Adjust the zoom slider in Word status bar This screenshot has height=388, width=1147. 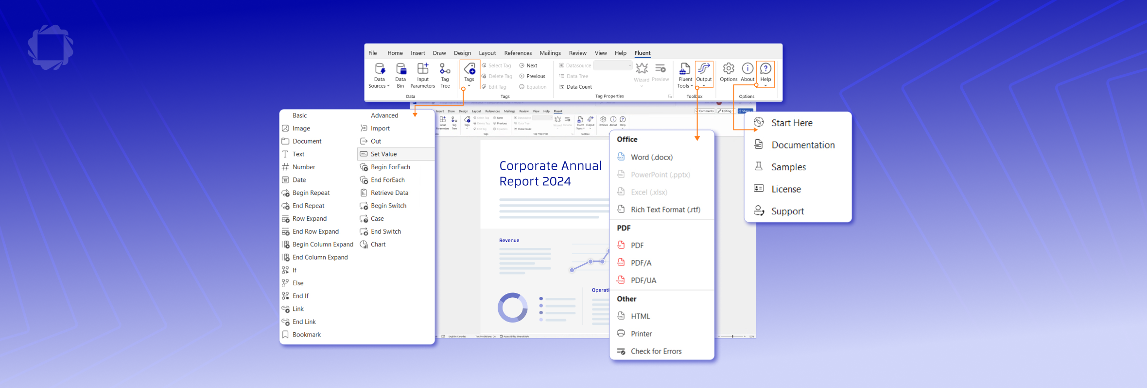point(732,336)
